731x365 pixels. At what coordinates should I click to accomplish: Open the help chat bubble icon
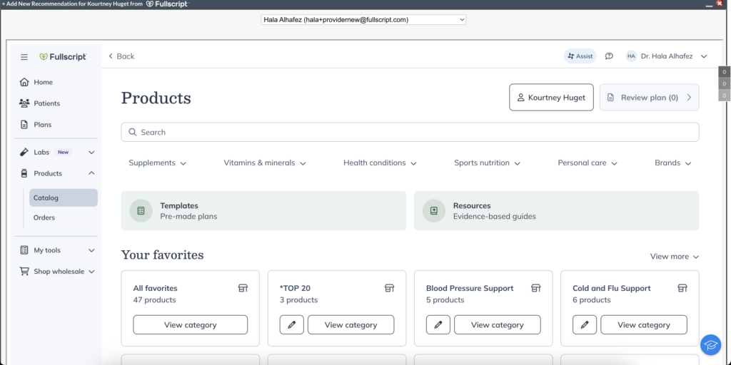tap(609, 56)
